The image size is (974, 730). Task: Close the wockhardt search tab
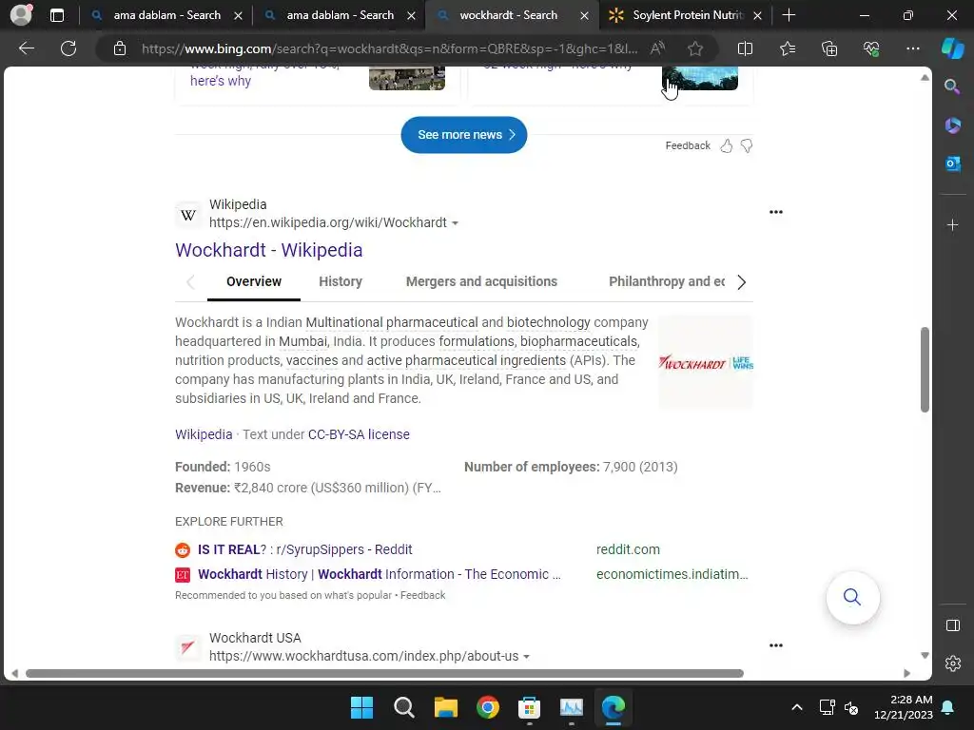pos(584,15)
